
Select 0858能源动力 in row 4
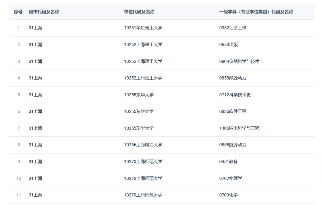coord(233,78)
